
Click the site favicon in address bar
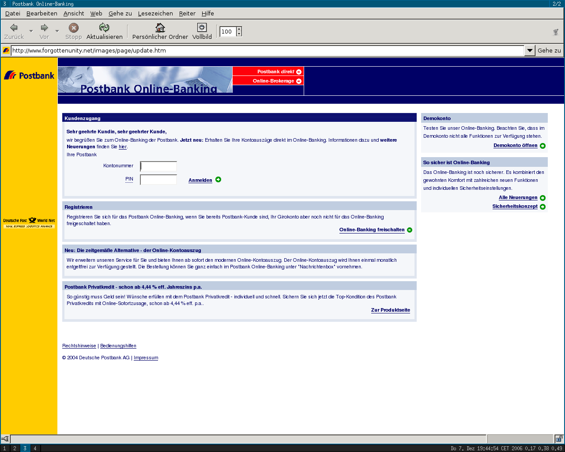click(6, 50)
